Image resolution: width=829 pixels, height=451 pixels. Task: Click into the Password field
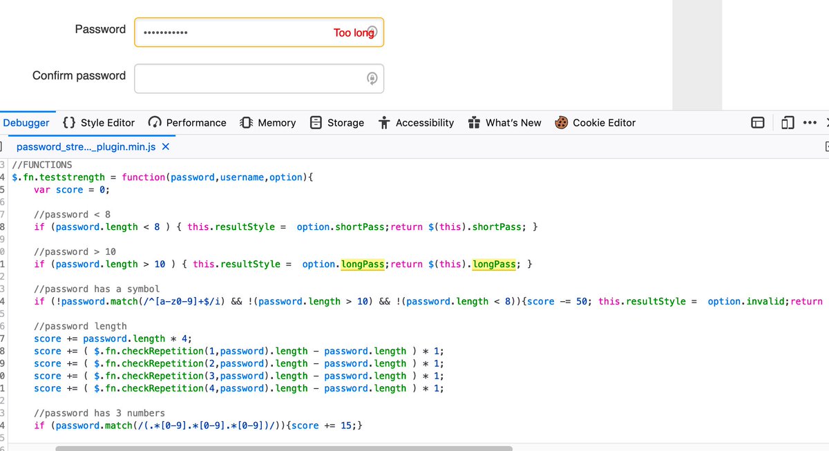[x=259, y=32]
